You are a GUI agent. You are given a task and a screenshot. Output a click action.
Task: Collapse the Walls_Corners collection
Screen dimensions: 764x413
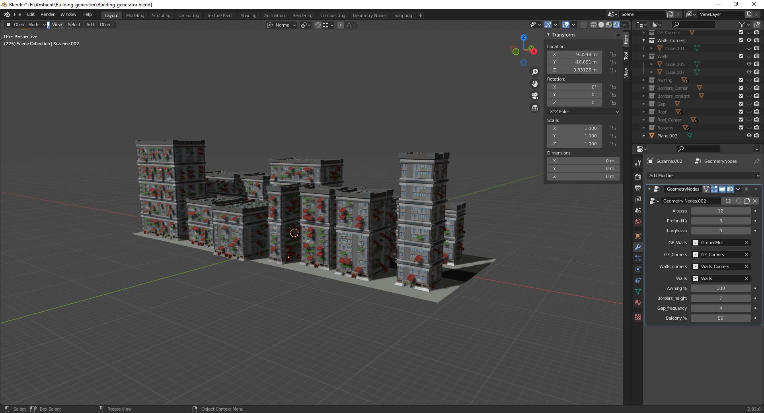[x=644, y=40]
